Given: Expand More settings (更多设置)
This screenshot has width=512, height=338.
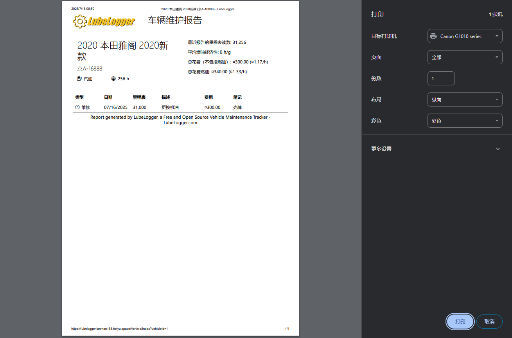Looking at the screenshot, I should tap(437, 149).
